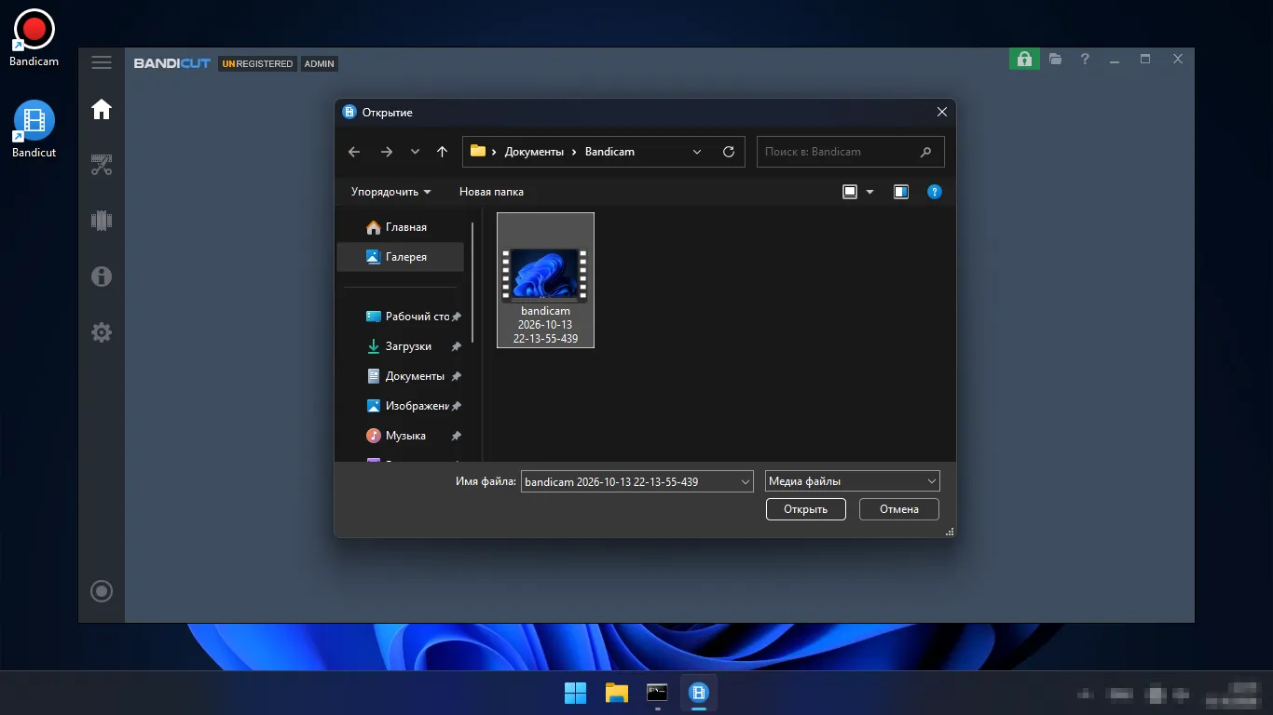
Task: Open the terminal icon on taskbar
Action: pyautogui.click(x=658, y=693)
